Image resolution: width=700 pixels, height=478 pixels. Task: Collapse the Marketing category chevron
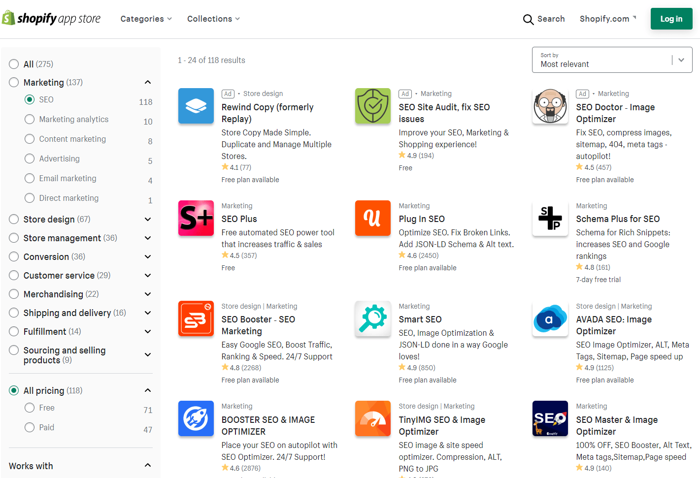point(148,82)
